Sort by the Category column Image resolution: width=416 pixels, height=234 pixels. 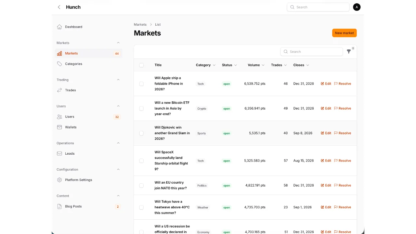(205, 65)
